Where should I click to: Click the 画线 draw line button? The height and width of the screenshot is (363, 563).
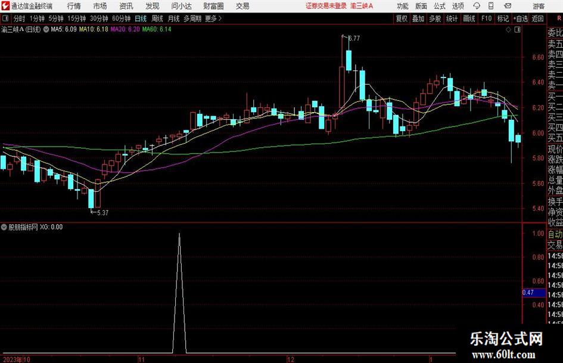[469, 18]
